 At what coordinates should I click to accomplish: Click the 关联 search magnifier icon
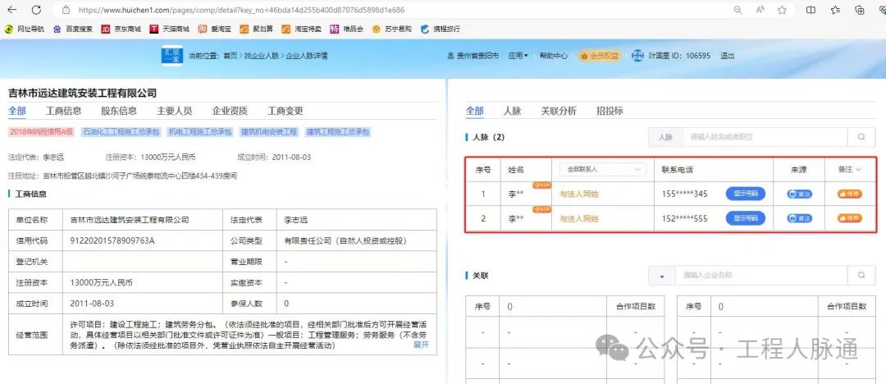click(861, 276)
